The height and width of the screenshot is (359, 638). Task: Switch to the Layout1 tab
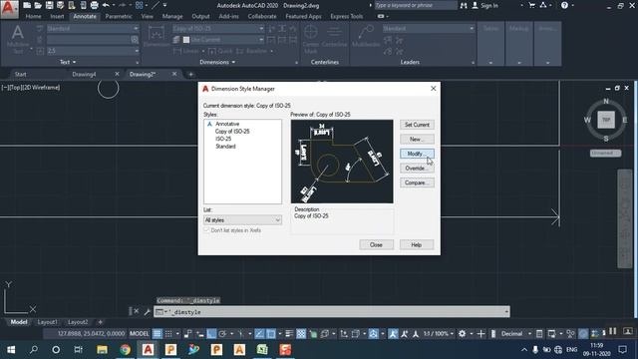coord(47,322)
